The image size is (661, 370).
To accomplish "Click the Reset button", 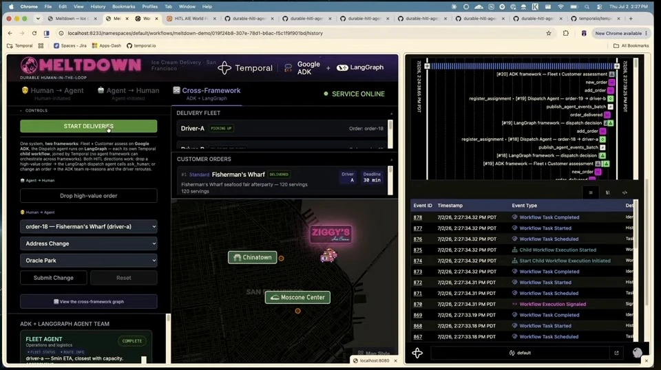I will click(123, 278).
